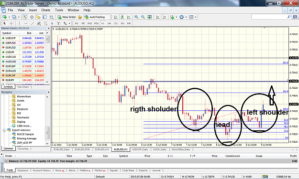Open the Profiles dropdown arrow
The image size is (299, 179).
[x=19, y=17]
